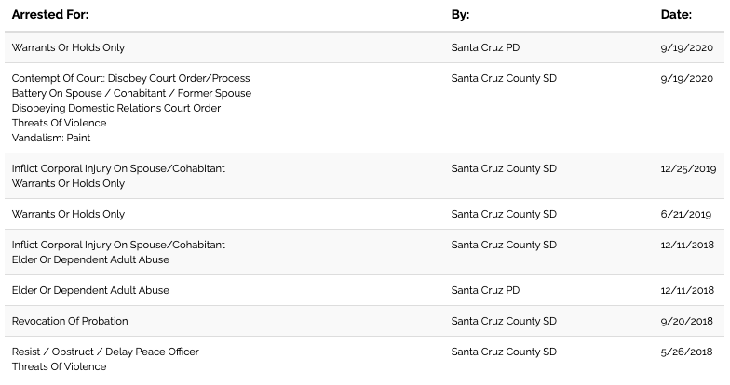Click the 'Date:' column header
The height and width of the screenshot is (385, 730).
(x=676, y=15)
